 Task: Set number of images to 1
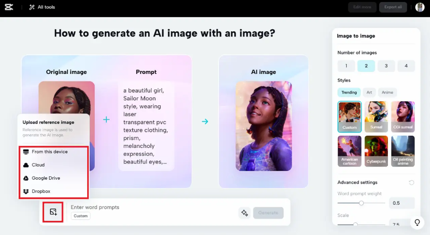pyautogui.click(x=346, y=66)
